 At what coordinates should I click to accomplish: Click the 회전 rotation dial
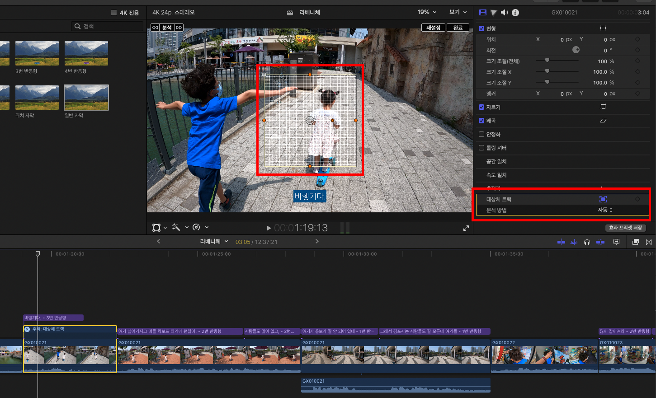coord(576,50)
